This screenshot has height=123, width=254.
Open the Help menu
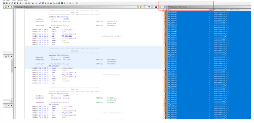(x=26, y=1)
